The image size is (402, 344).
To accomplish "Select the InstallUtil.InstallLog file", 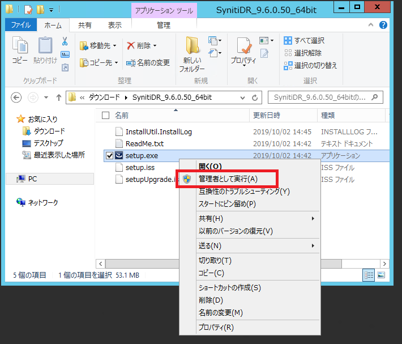I will (x=159, y=132).
